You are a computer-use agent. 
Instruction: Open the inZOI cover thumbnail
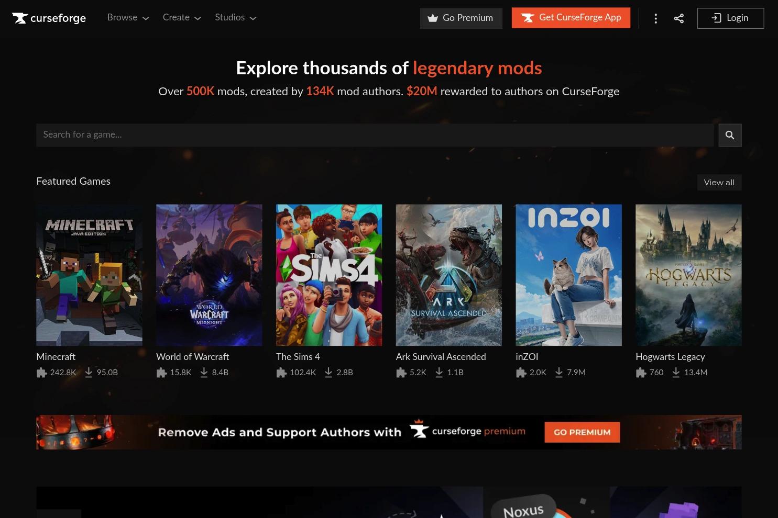[568, 275]
